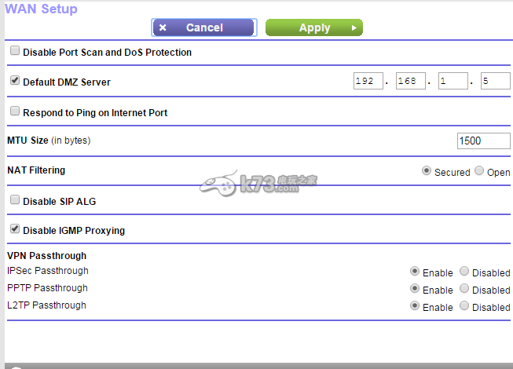Click the second DMZ IP octet field (168)
This screenshot has height=369, width=513.
[x=410, y=81]
